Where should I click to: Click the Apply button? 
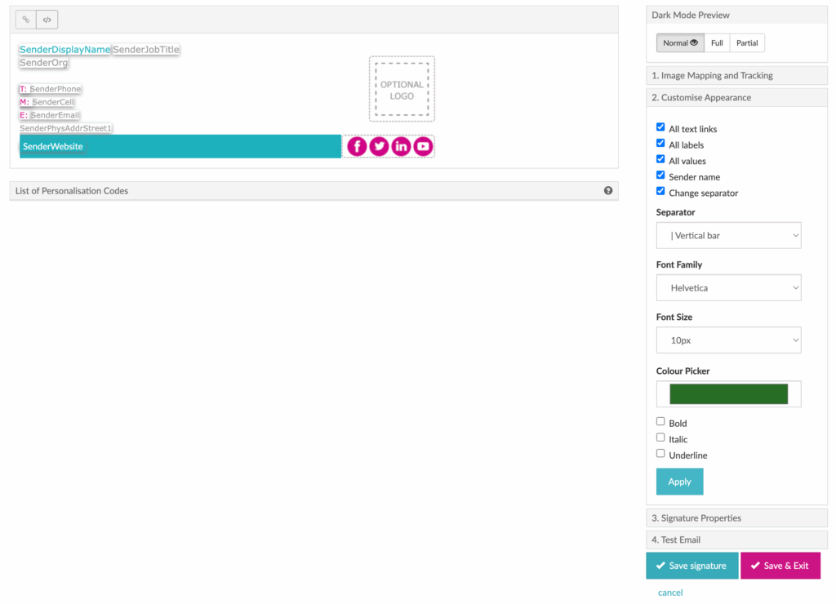tap(679, 482)
